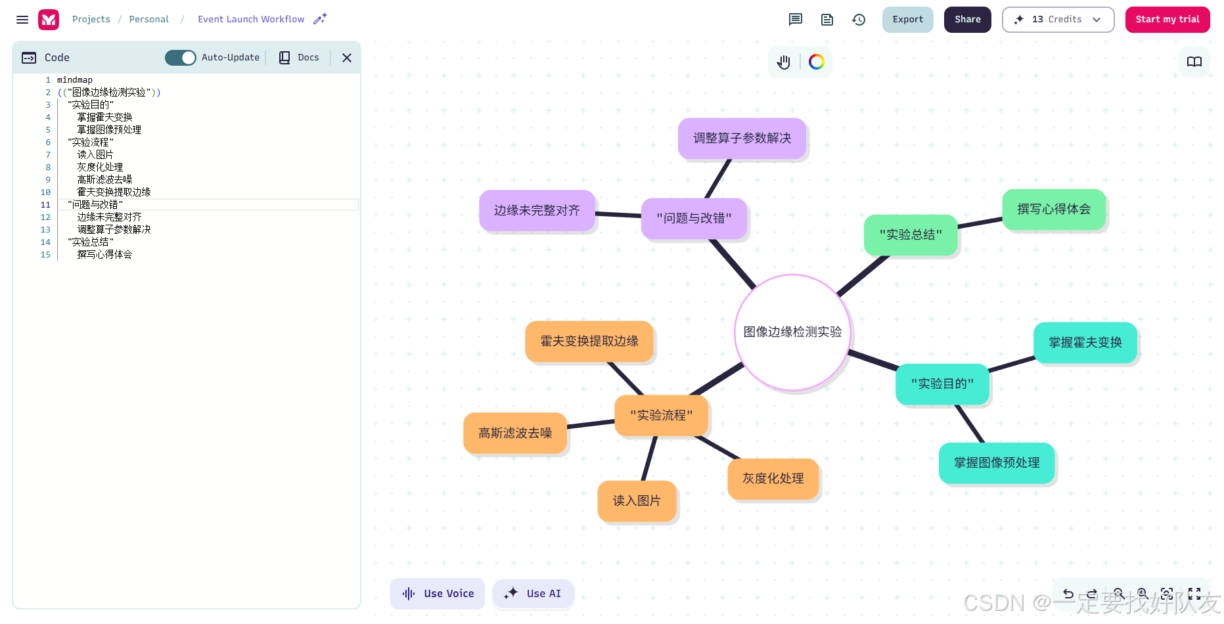1224x624 pixels.
Task: Open the document notes icon
Action: pyautogui.click(x=827, y=20)
